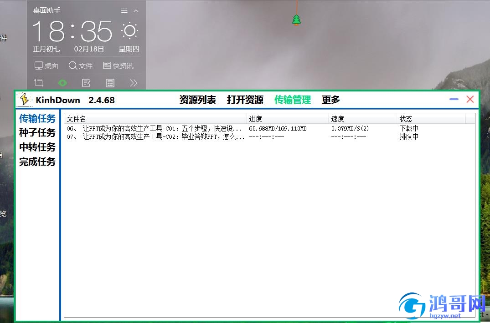Click the green tree desktop ornament

(296, 20)
